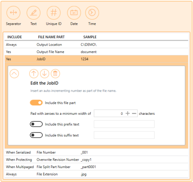Screen dimensions: 193x182
Task: Select the Overwrite Revision Number row
Action: 96,160
